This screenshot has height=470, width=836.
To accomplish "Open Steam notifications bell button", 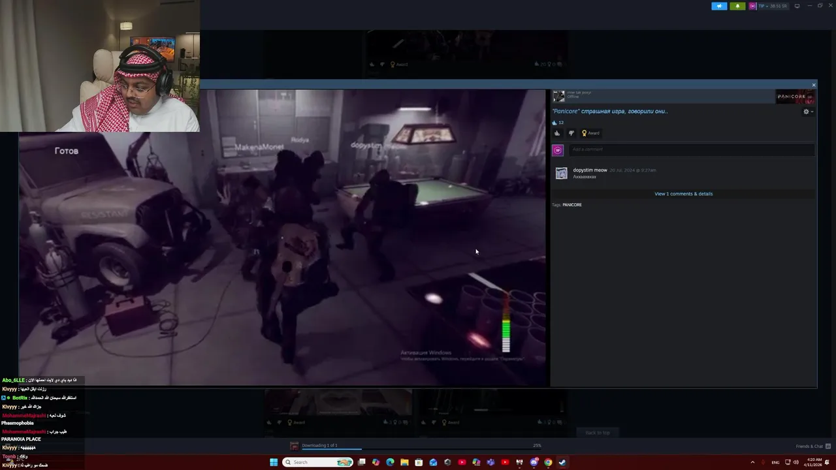I will click(x=737, y=6).
